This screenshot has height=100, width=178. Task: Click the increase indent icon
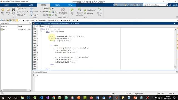(x=53, y=15)
